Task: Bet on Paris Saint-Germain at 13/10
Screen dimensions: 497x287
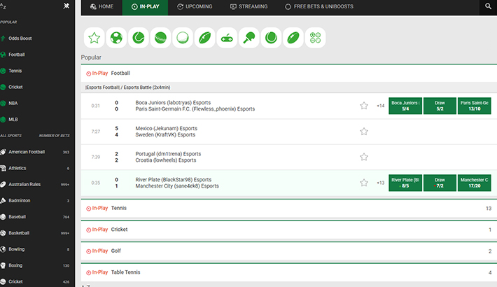Action: tap(474, 106)
